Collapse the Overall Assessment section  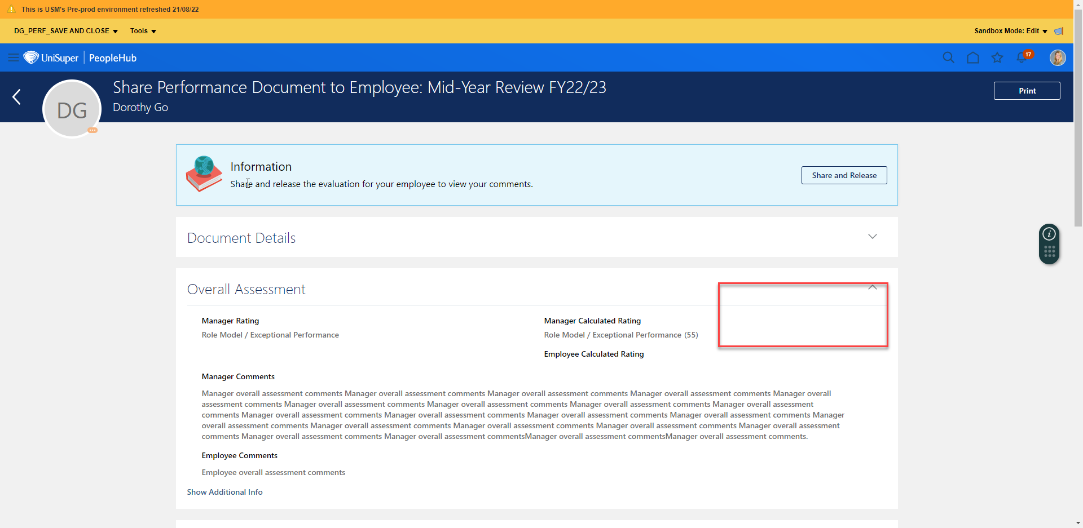[x=872, y=287]
